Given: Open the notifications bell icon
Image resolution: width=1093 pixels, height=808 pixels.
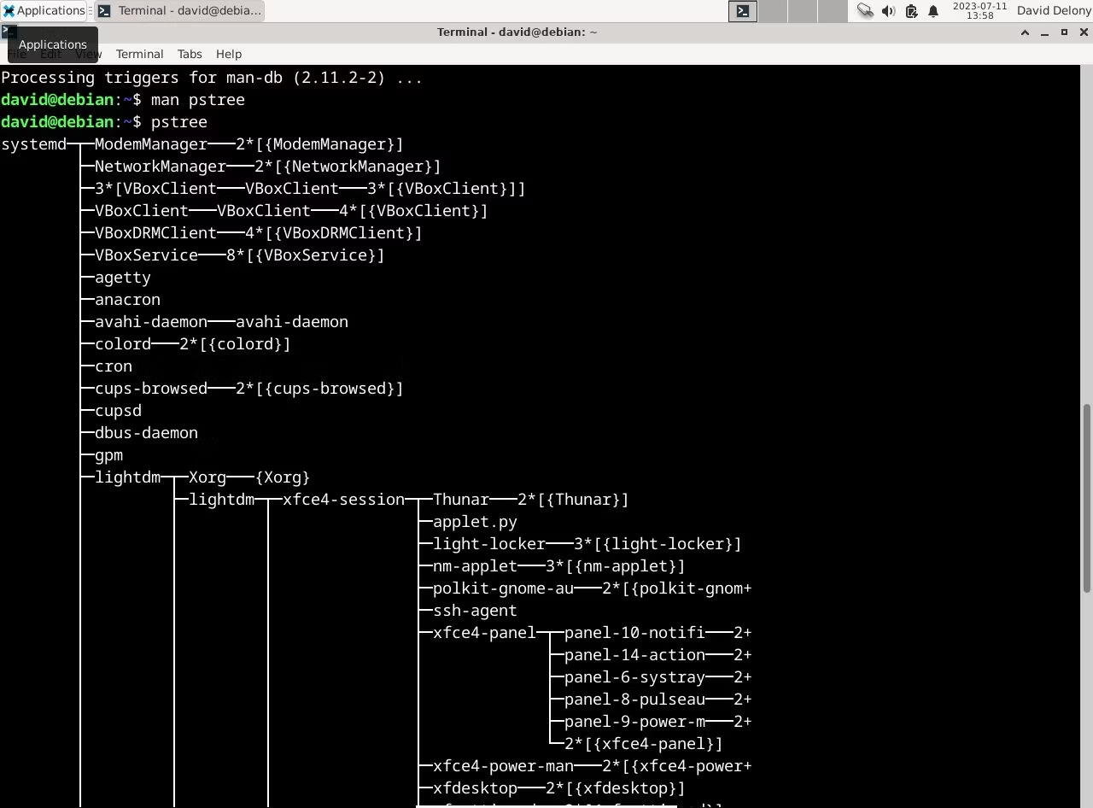Looking at the screenshot, I should [x=933, y=10].
